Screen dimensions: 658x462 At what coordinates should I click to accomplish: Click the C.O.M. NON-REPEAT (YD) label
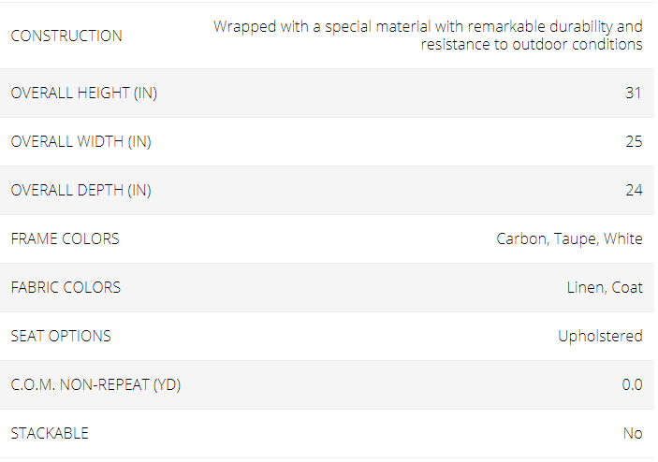tap(95, 385)
